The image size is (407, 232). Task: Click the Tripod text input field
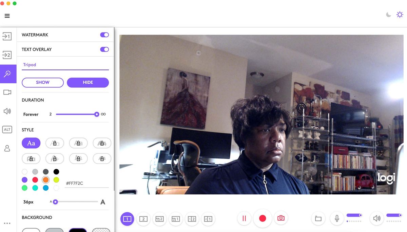[65, 65]
